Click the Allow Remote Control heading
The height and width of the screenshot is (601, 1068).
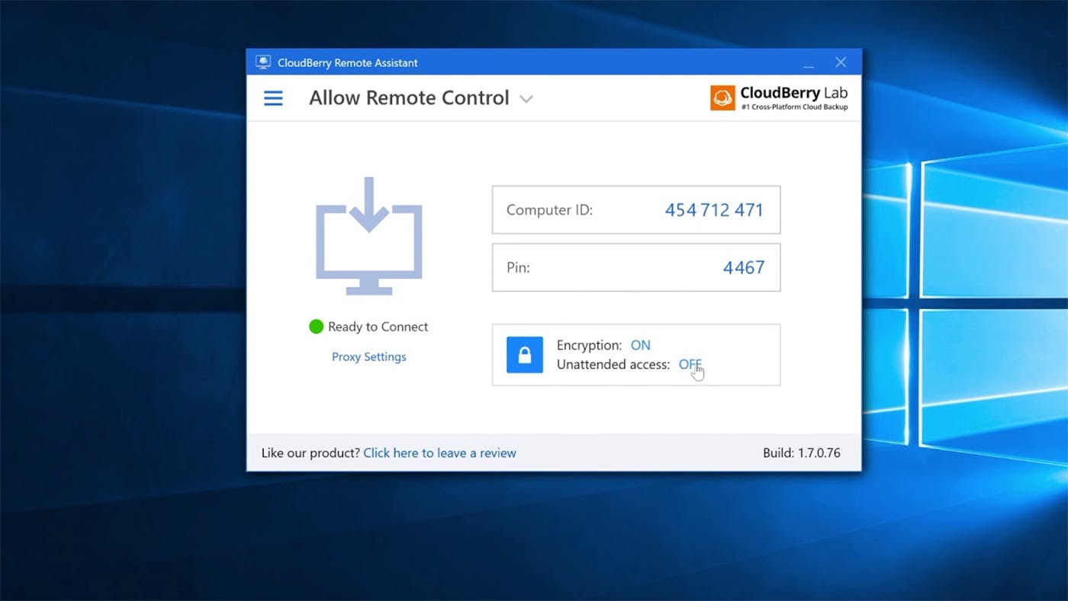click(x=409, y=98)
